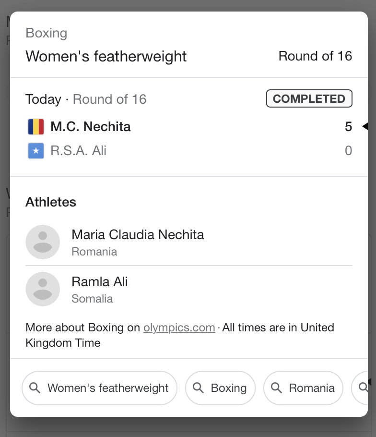Viewport: 376px width, 437px height.
Task: Click search icon in Romania chip
Action: point(277,388)
